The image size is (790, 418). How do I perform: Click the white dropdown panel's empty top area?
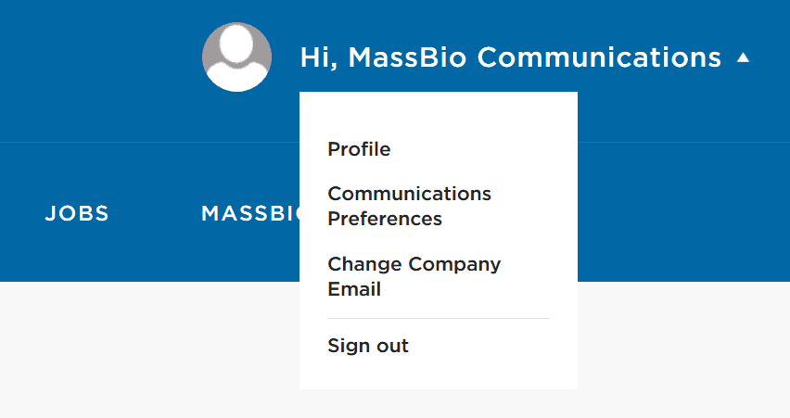coord(439,113)
